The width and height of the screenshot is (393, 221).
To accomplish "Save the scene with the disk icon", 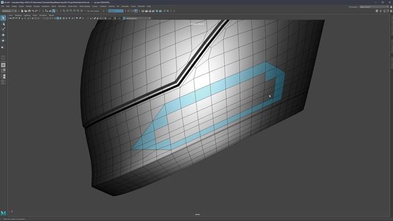I will coord(29,11).
